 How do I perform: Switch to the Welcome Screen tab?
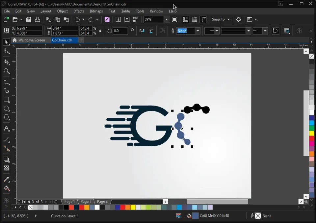click(29, 40)
